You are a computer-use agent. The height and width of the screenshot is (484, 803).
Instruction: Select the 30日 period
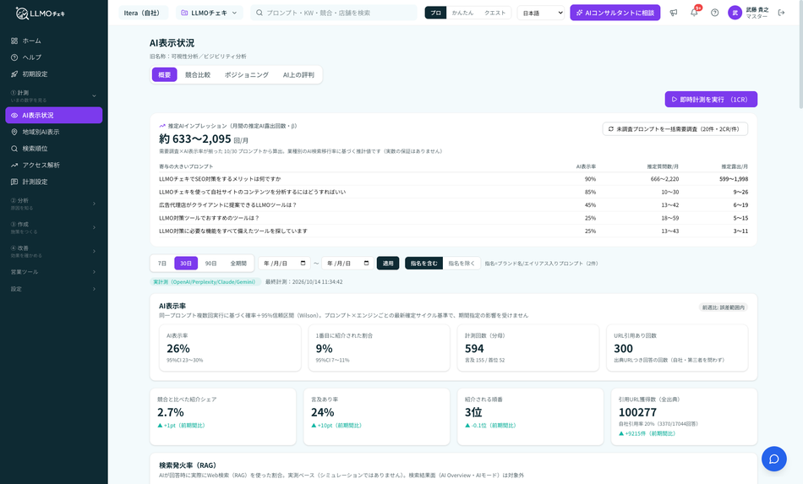pos(186,263)
